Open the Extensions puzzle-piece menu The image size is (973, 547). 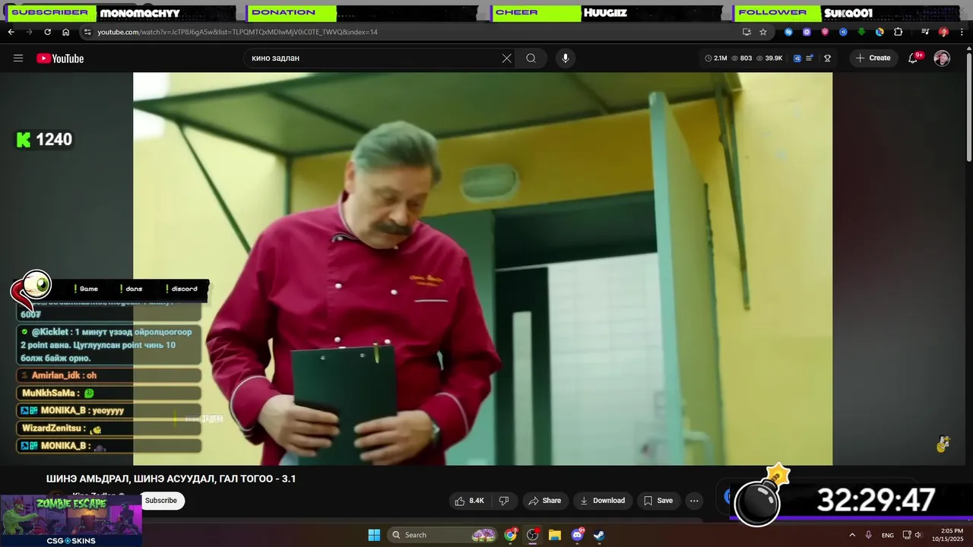click(x=898, y=32)
